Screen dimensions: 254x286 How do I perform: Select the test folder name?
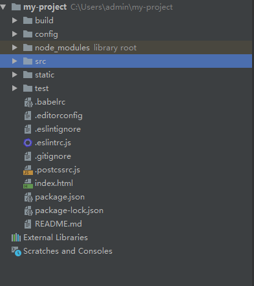(x=41, y=88)
